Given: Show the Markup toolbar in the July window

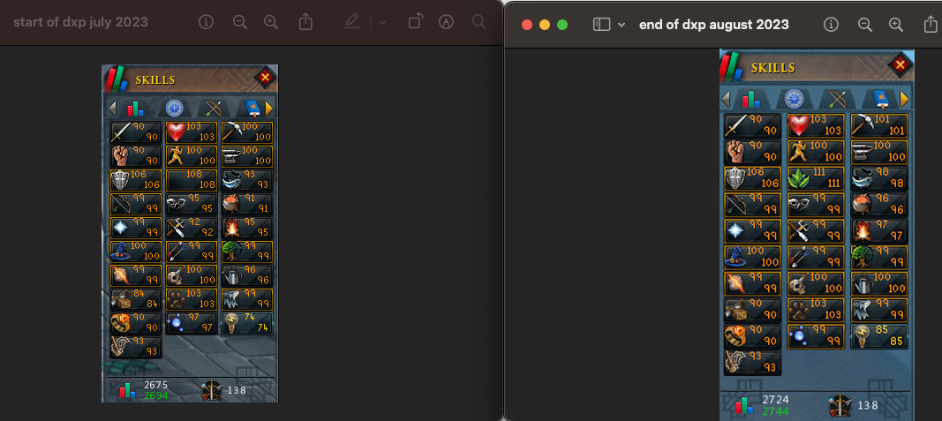Looking at the screenshot, I should (x=446, y=22).
